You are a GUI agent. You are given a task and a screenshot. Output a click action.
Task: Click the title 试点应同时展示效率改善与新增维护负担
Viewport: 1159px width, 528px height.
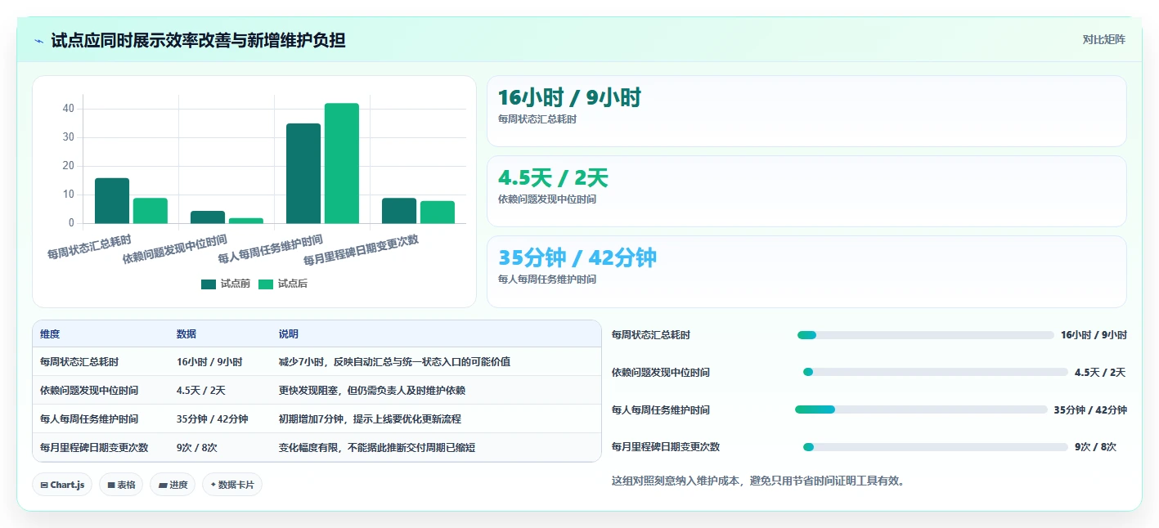pyautogui.click(x=198, y=41)
